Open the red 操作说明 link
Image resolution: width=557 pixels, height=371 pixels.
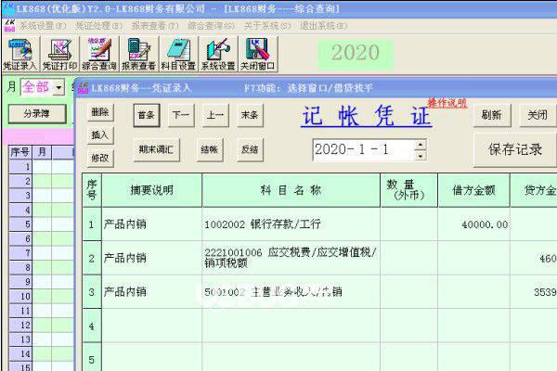pos(447,103)
